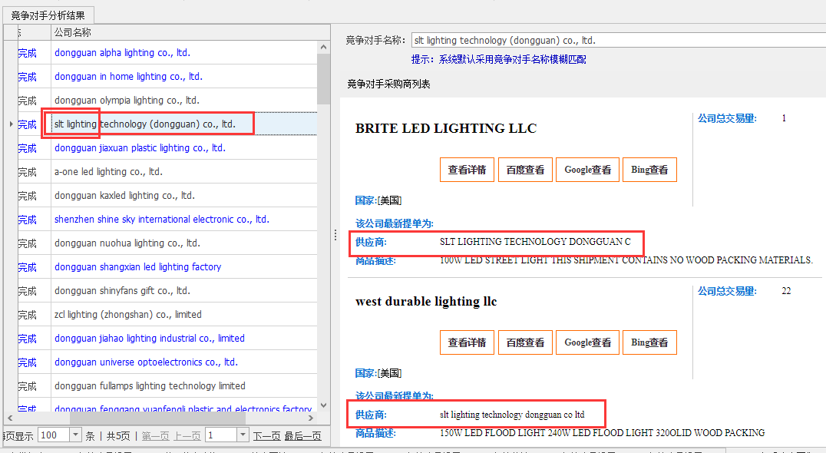This screenshot has height=453, width=826.
Task: Go to 下一页 (next page)
Action: [266, 436]
